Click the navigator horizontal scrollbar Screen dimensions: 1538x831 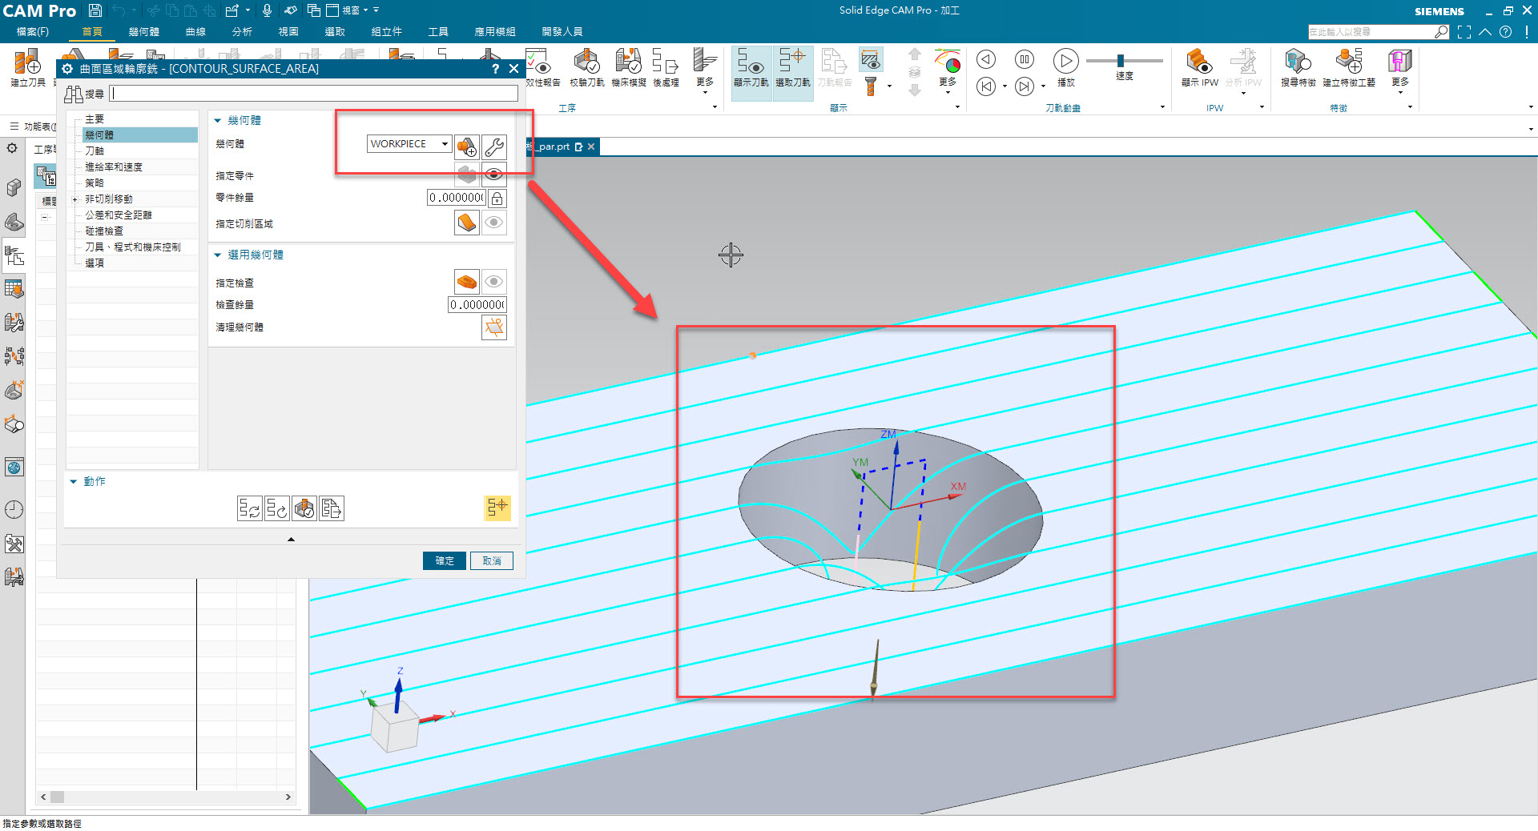coord(166,797)
